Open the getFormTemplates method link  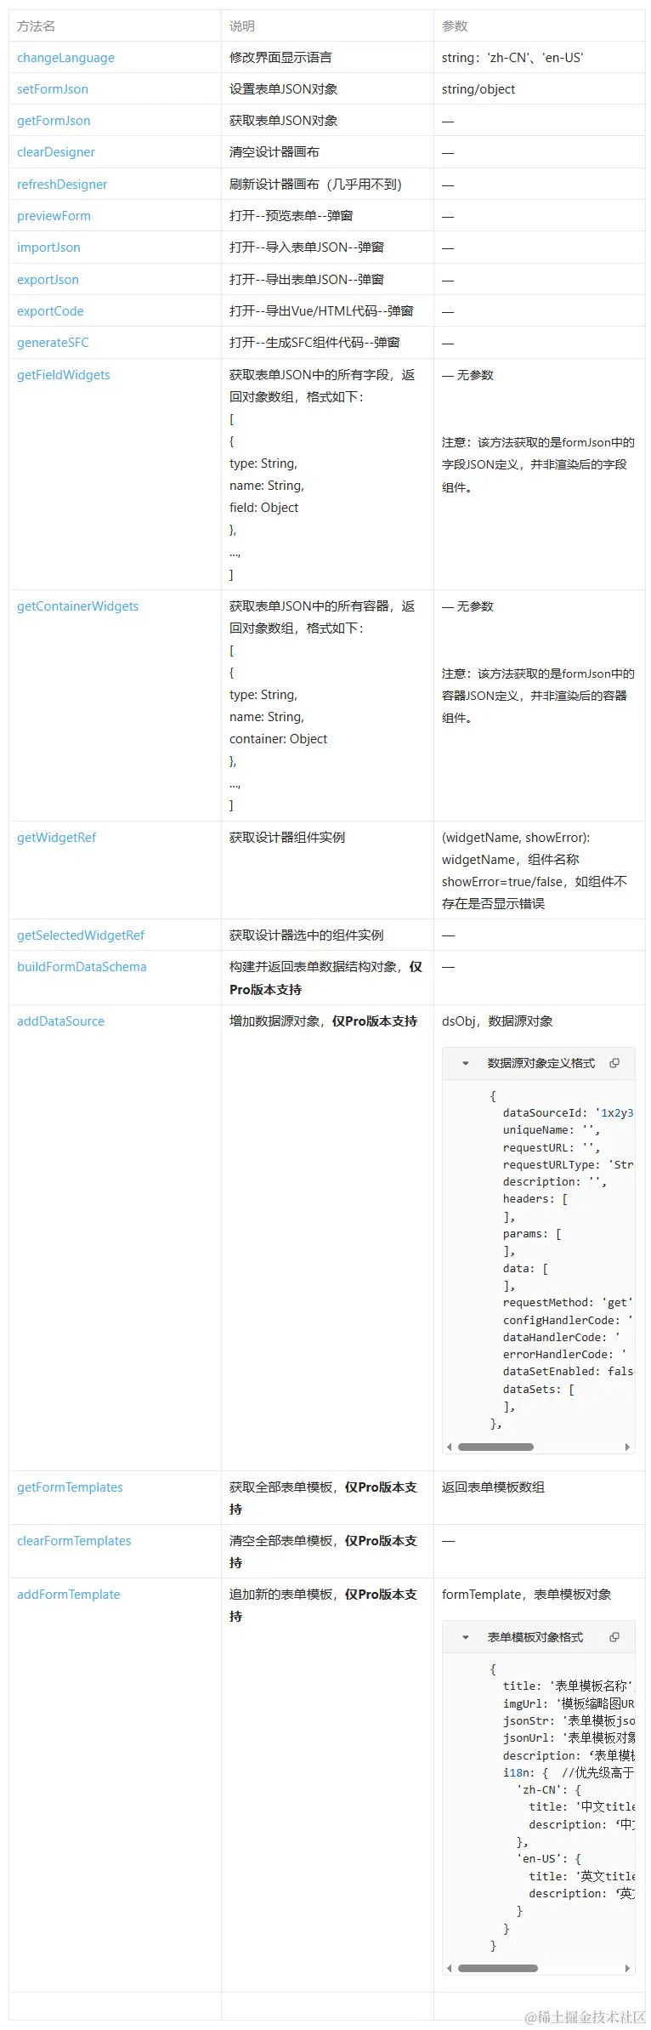coord(70,1487)
